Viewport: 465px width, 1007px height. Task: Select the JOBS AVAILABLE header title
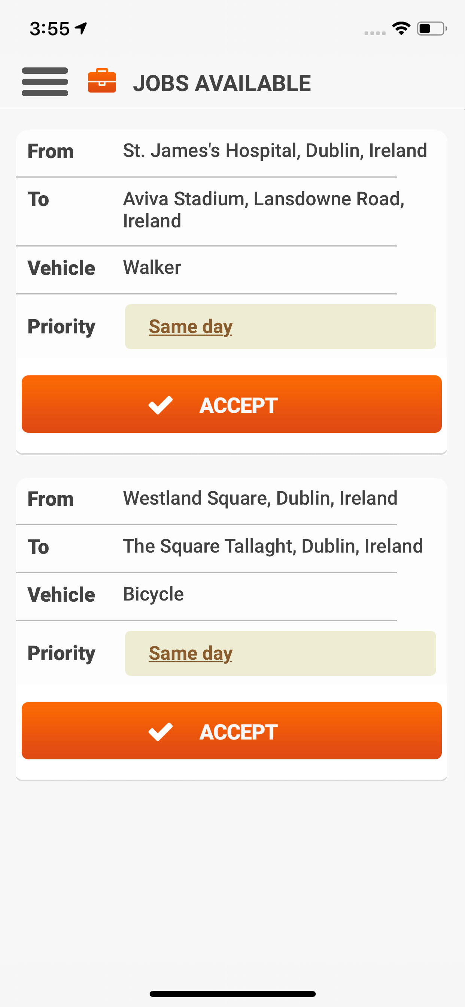[222, 83]
